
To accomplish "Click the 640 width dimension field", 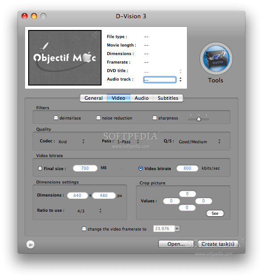I will [77, 195].
